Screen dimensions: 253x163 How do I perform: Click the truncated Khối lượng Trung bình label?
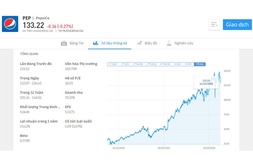[x=40, y=107]
